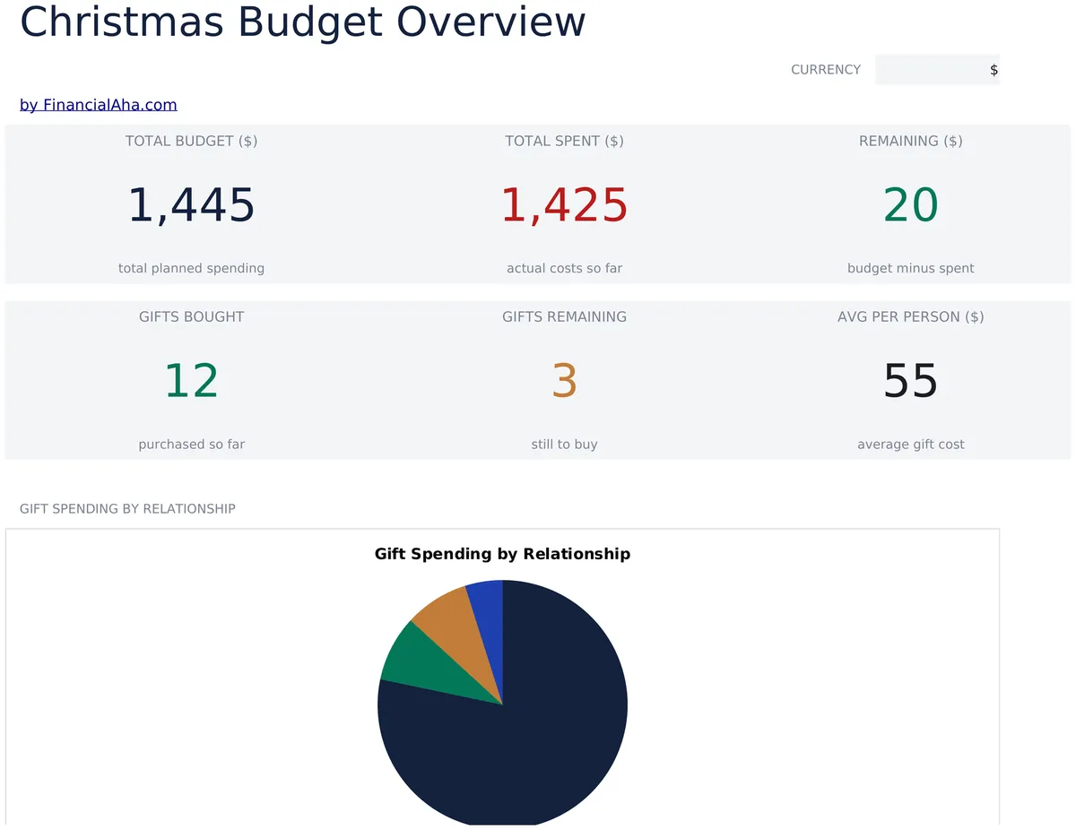Select the remaining value 20
The image size is (1076, 830).
pos(911,205)
